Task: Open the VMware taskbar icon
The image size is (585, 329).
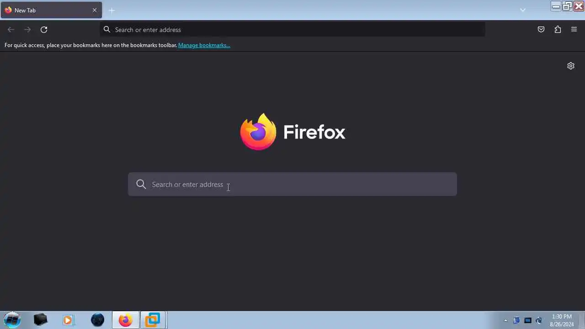Action: tap(153, 320)
